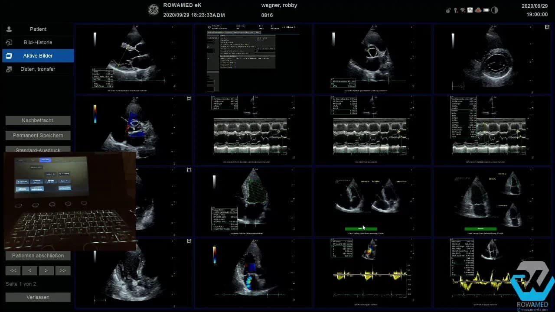Viewport: 555px width, 312px height.
Task: Open the Patient menu entry
Action: click(38, 29)
